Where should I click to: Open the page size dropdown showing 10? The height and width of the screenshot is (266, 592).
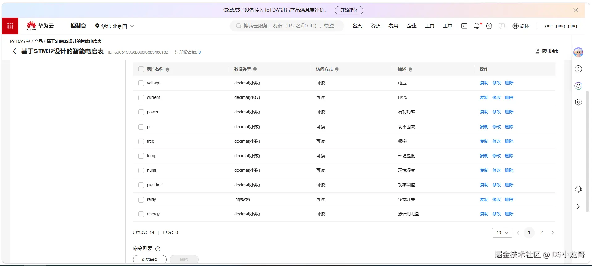(x=502, y=233)
